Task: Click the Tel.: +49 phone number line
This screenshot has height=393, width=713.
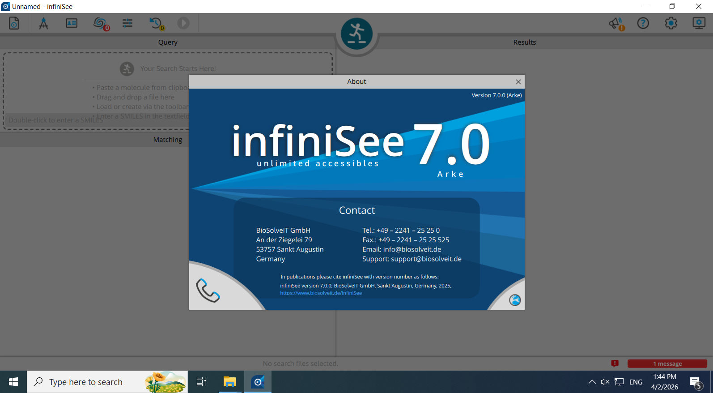Action: point(401,230)
